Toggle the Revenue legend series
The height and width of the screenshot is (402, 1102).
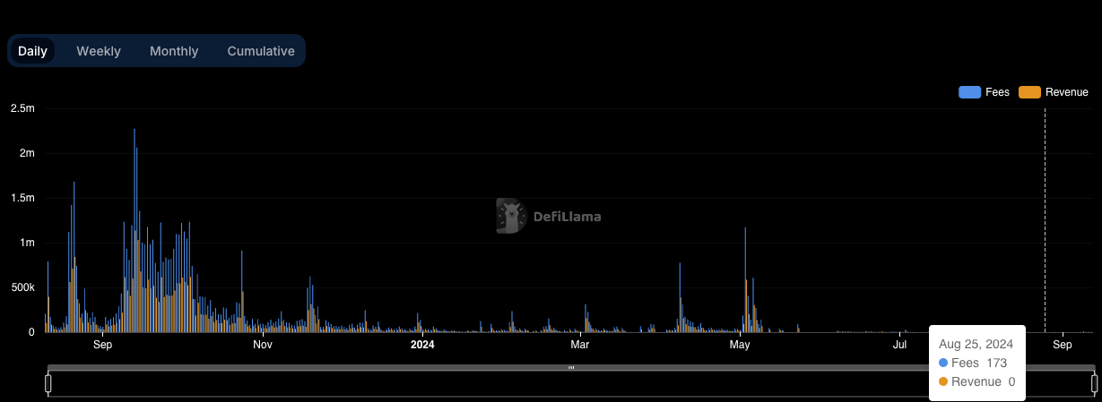[1054, 92]
